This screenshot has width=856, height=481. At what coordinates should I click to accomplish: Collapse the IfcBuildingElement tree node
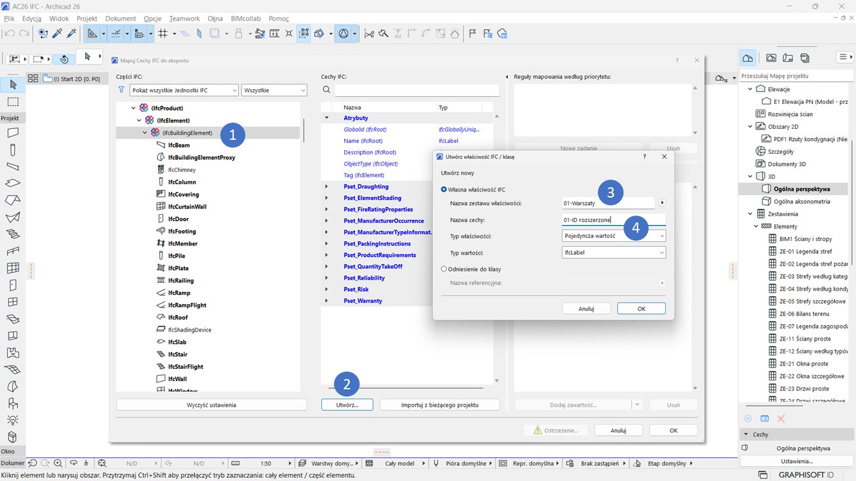click(145, 133)
